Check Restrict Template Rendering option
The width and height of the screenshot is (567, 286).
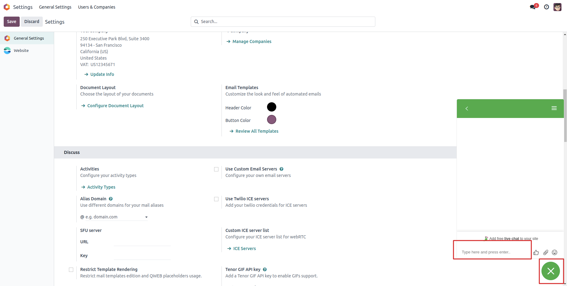(71, 270)
